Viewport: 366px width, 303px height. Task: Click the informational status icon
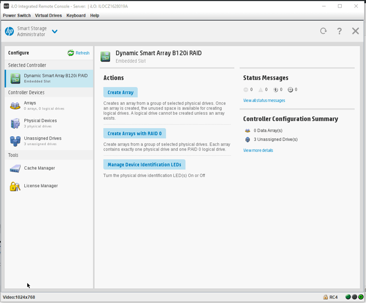[275, 90]
